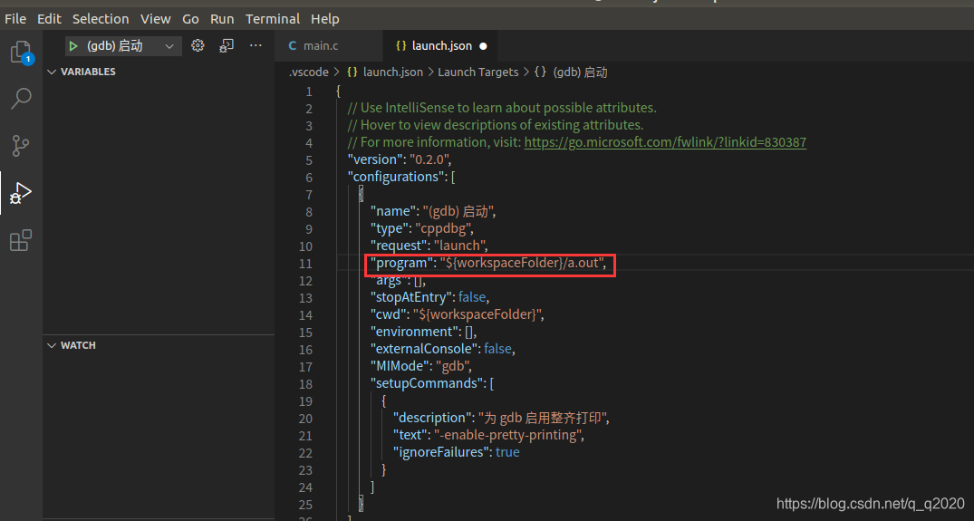The width and height of the screenshot is (974, 521).
Task: Open the Explorer view in activity bar
Action: coord(21,53)
